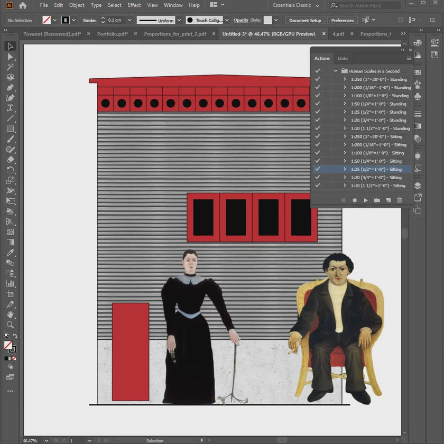Click the Stroke link label
Screen dimensions: 444x444
click(x=89, y=21)
